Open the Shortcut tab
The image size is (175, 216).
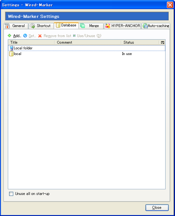(41, 26)
